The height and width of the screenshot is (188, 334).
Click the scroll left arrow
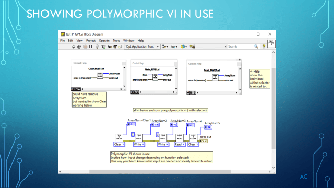pos(61,172)
